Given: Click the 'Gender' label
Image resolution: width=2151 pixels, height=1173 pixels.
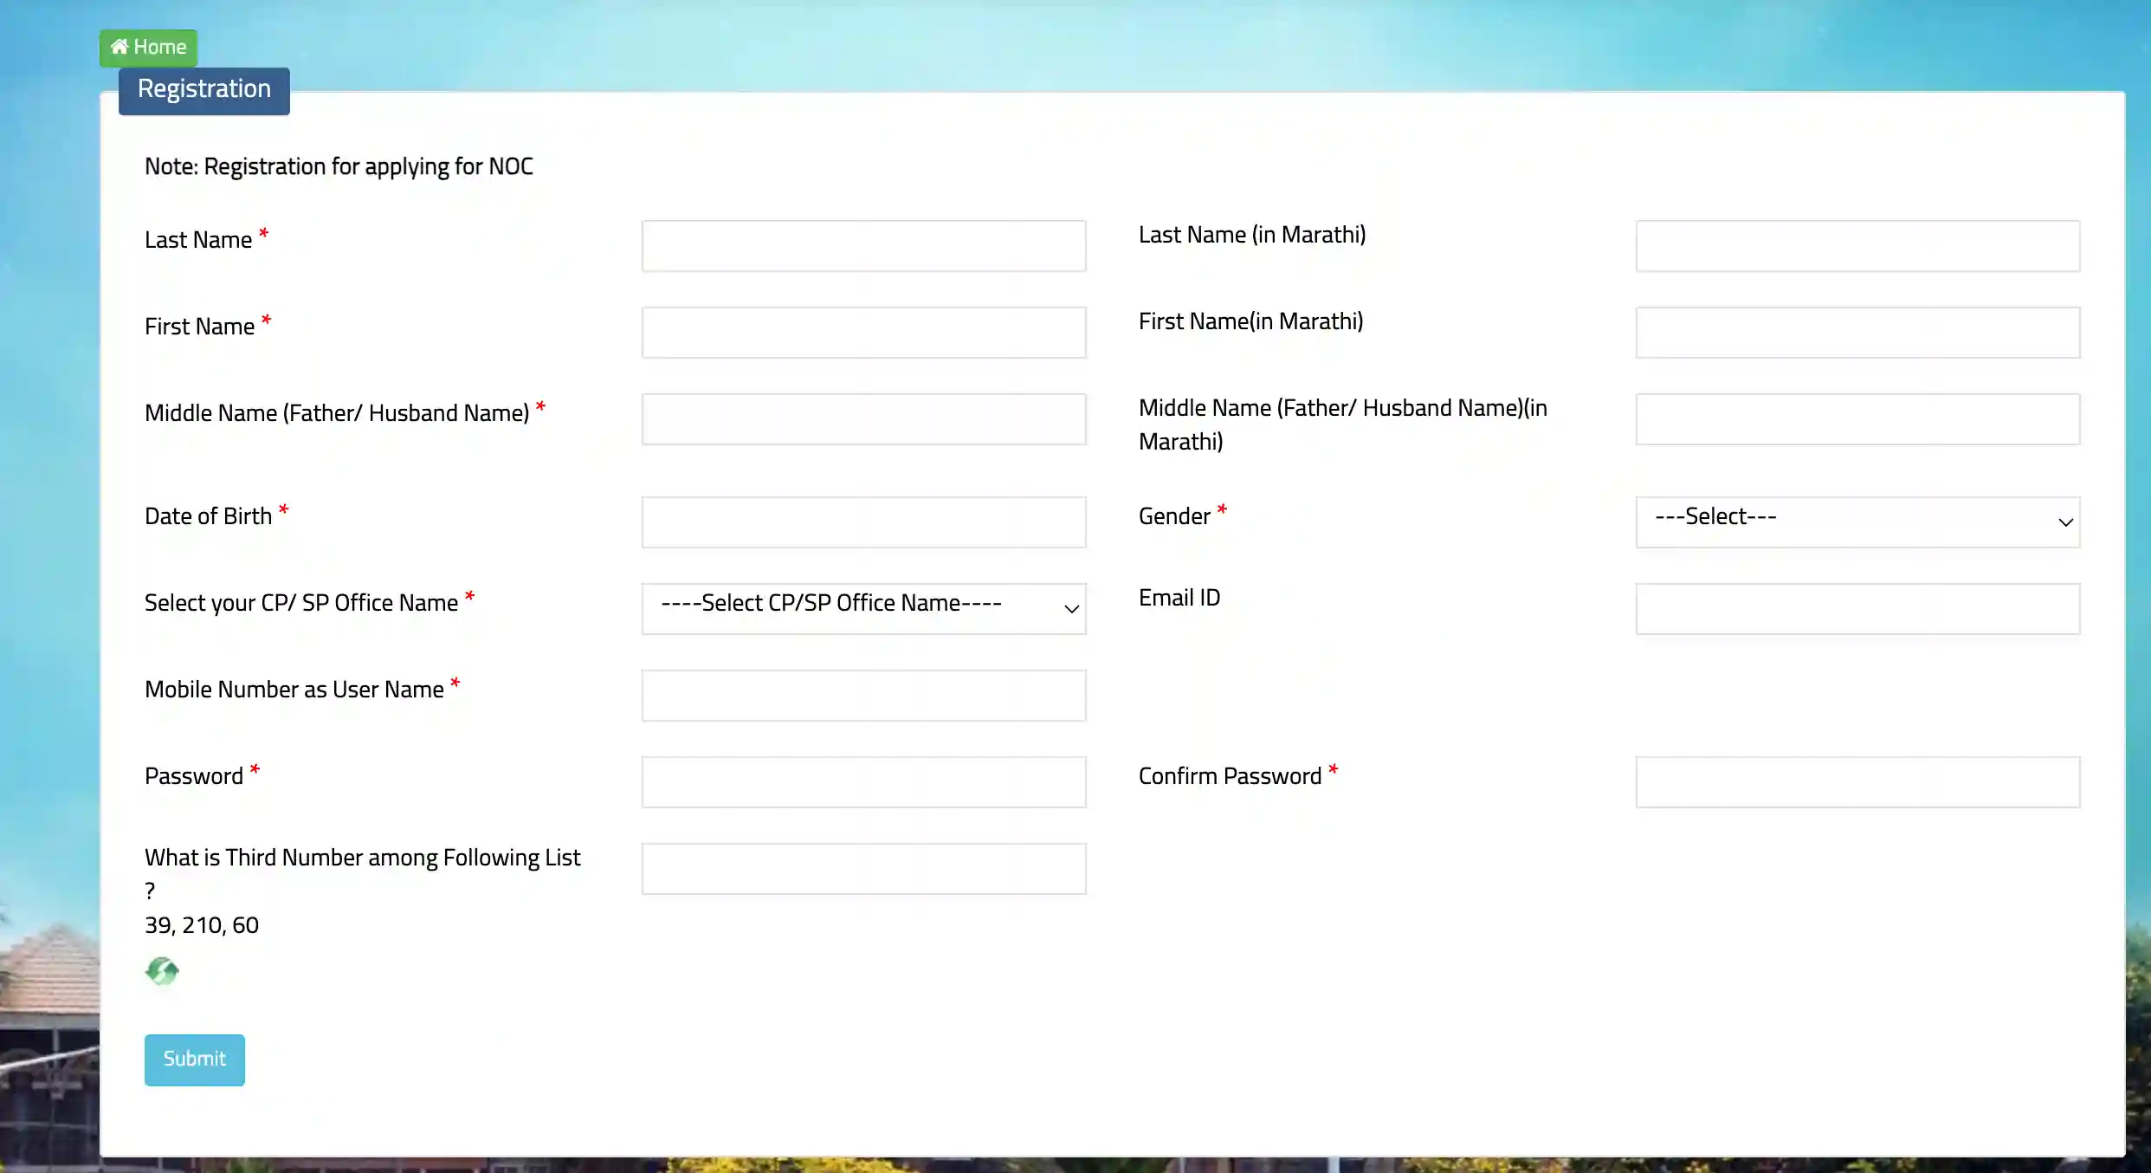Looking at the screenshot, I should tap(1174, 516).
